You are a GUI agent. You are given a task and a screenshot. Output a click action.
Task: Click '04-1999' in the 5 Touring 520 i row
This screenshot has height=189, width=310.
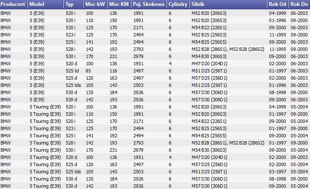pyautogui.click(x=277, y=107)
